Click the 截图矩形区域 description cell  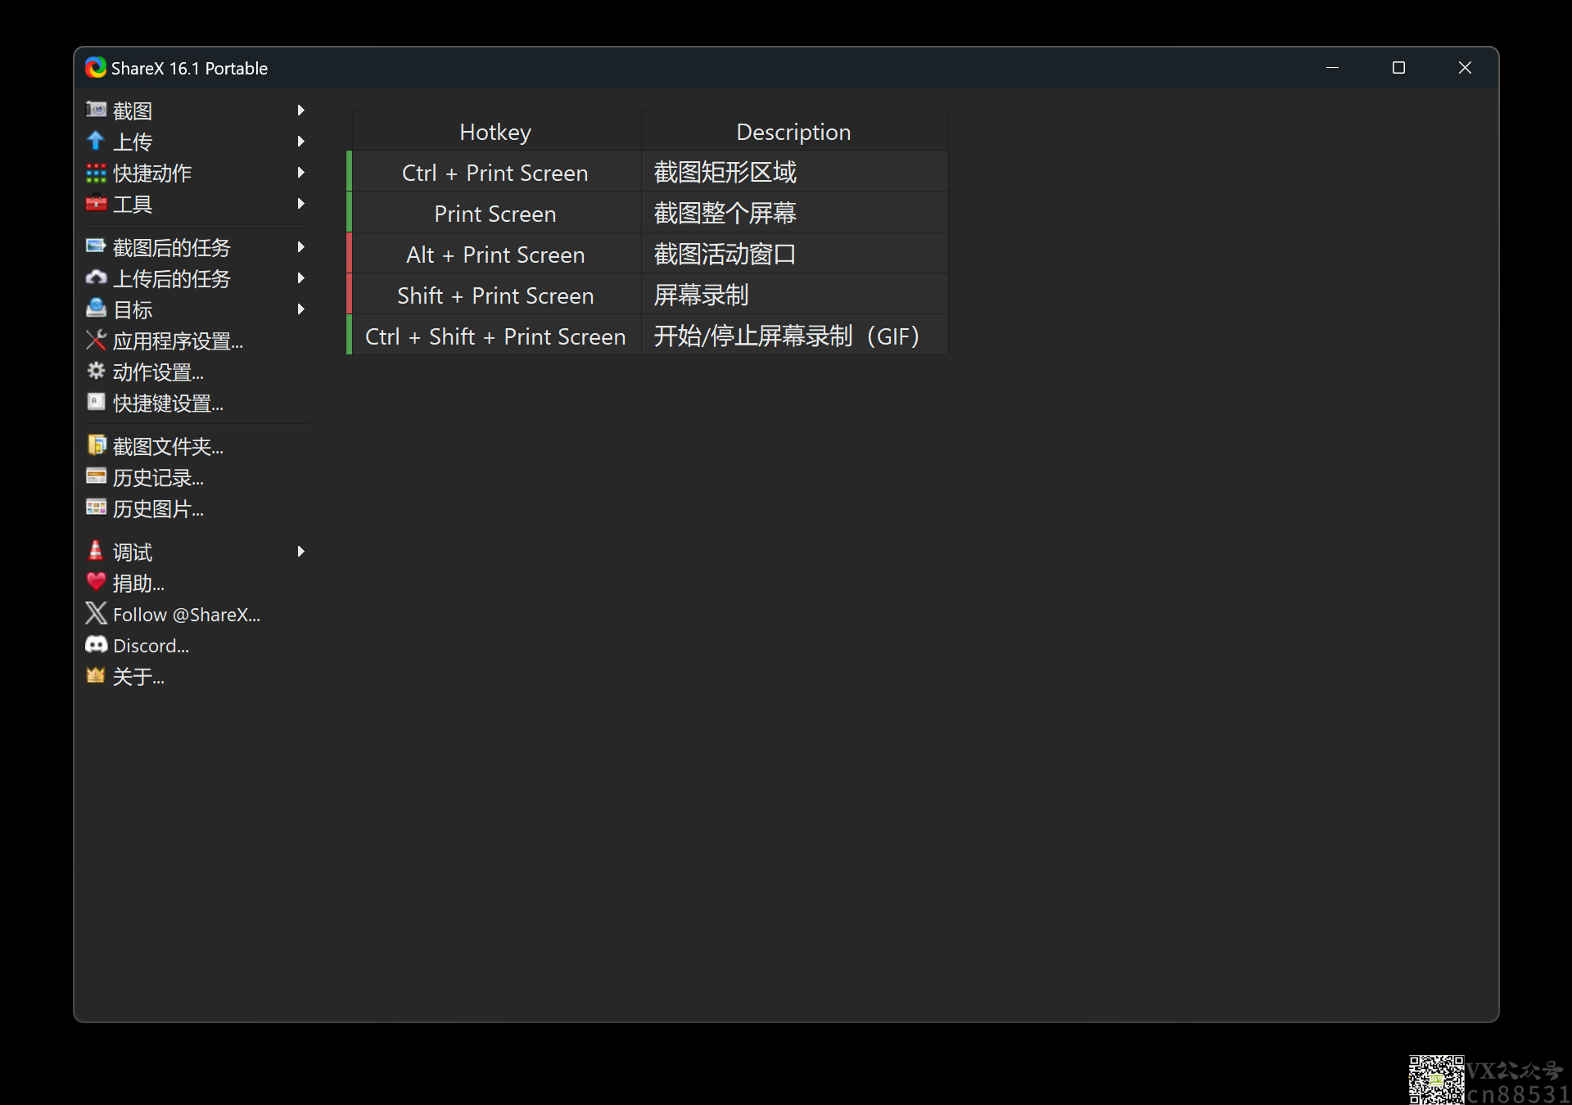(794, 172)
